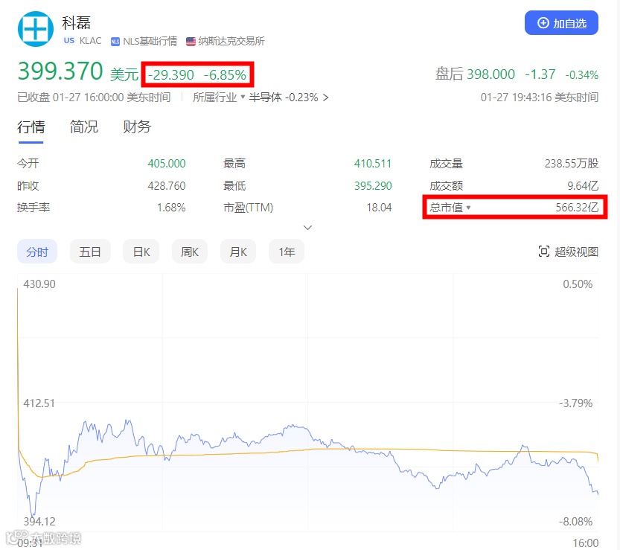Click the 最高 value 410.511
The image size is (620, 550).
(x=372, y=163)
